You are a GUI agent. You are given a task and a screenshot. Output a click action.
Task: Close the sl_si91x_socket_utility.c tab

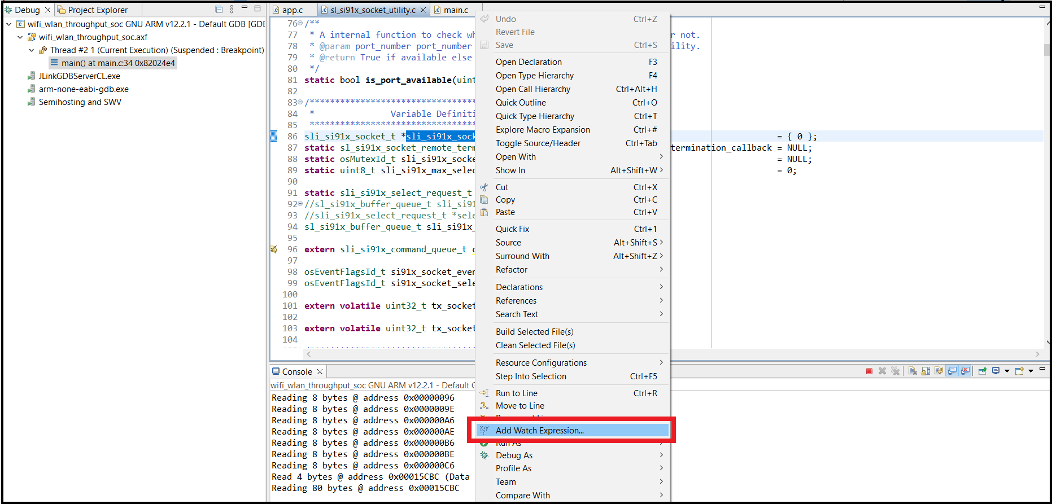(423, 10)
